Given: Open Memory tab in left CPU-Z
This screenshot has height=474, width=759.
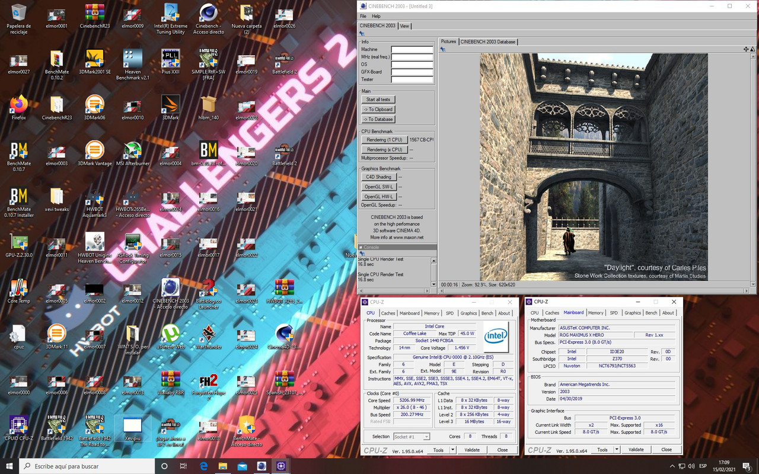Looking at the screenshot, I should pos(432,313).
